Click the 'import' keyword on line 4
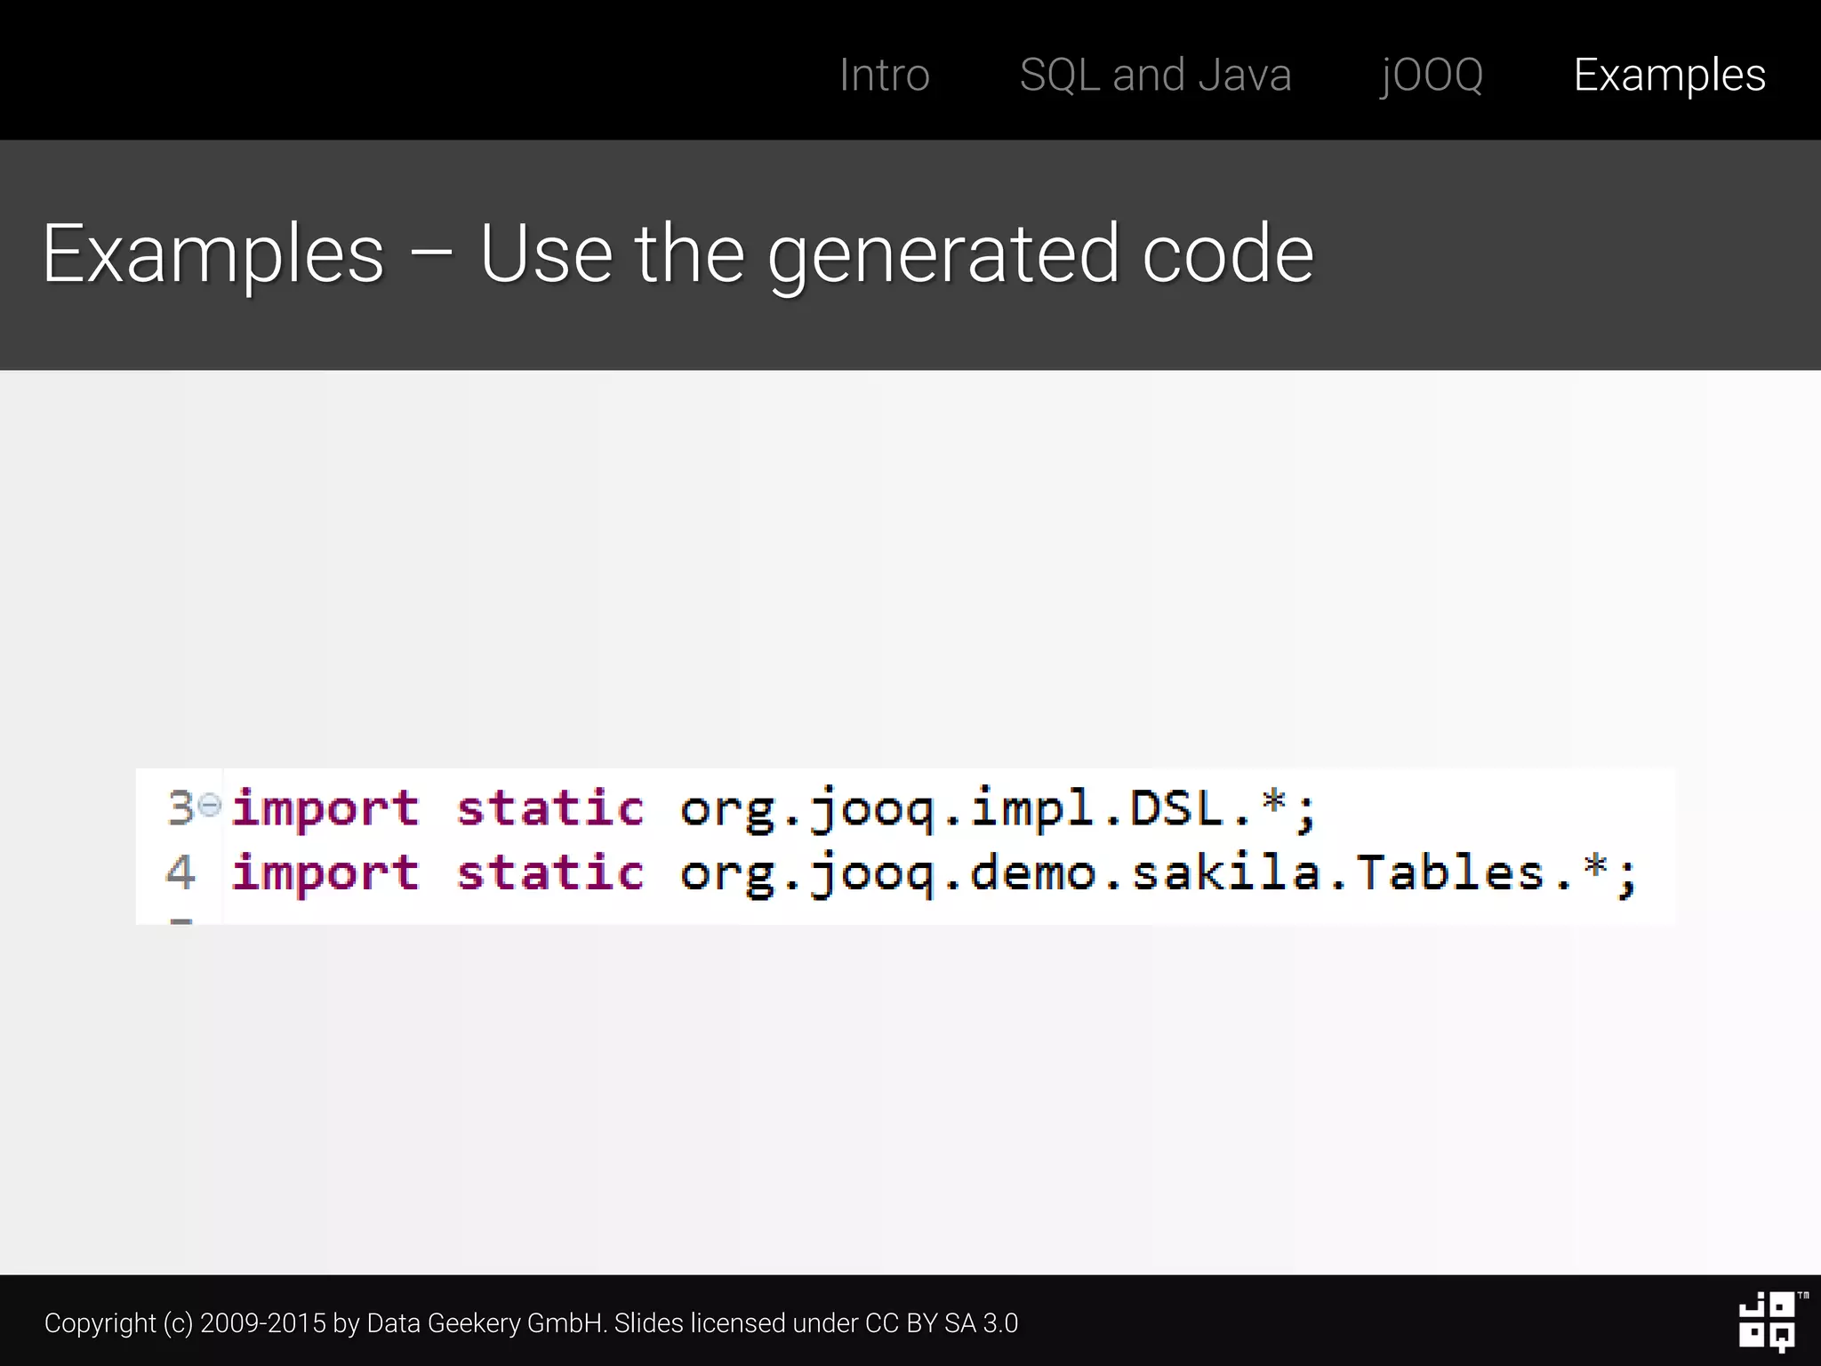Image resolution: width=1821 pixels, height=1366 pixels. (325, 873)
